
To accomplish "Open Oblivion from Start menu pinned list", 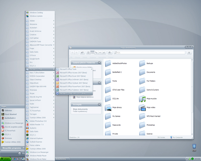I will pyautogui.click(x=13, y=110).
